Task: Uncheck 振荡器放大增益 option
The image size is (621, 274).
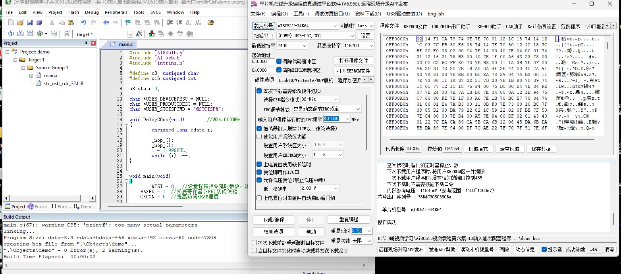Action: [x=259, y=129]
